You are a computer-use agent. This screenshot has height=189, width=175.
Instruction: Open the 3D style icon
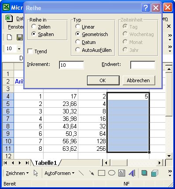(154, 173)
